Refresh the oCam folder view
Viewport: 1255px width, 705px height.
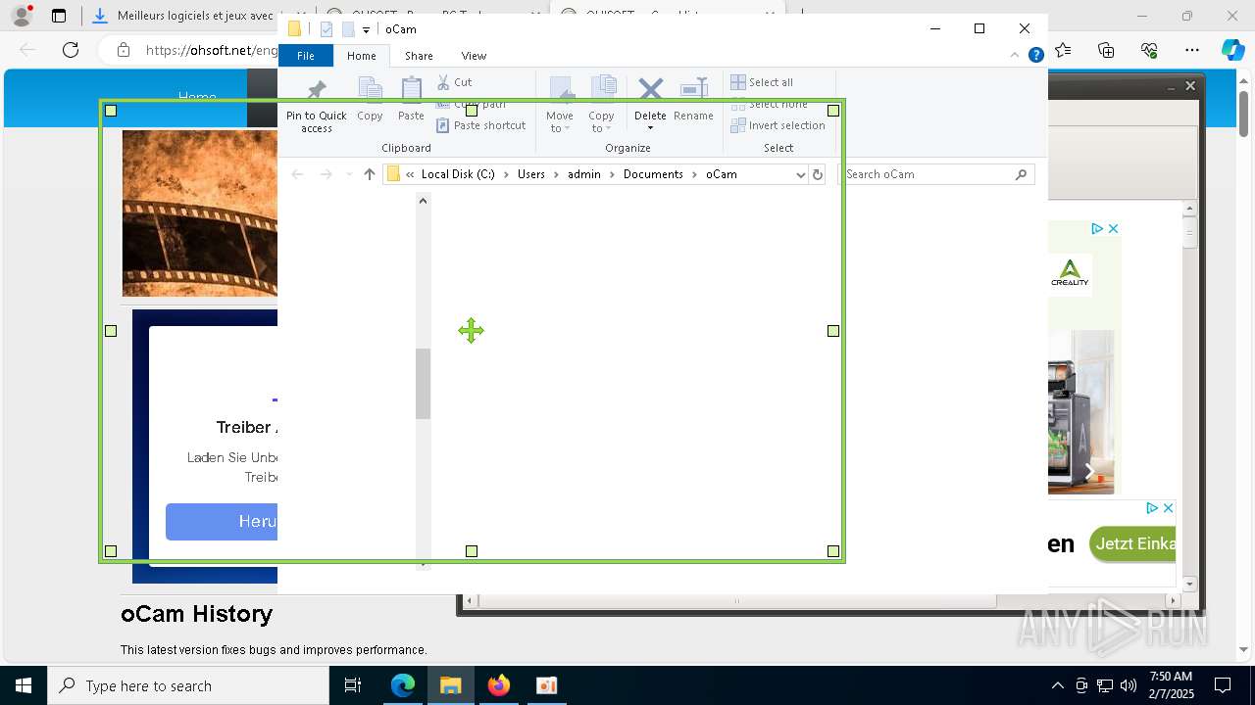pos(818,174)
